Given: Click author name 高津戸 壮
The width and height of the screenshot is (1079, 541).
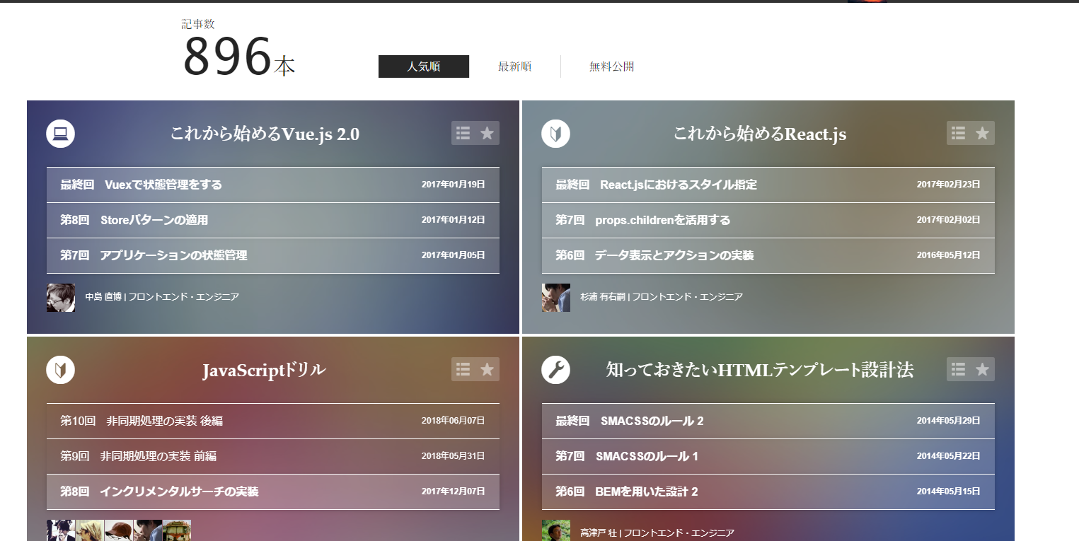Looking at the screenshot, I should pyautogui.click(x=599, y=533).
